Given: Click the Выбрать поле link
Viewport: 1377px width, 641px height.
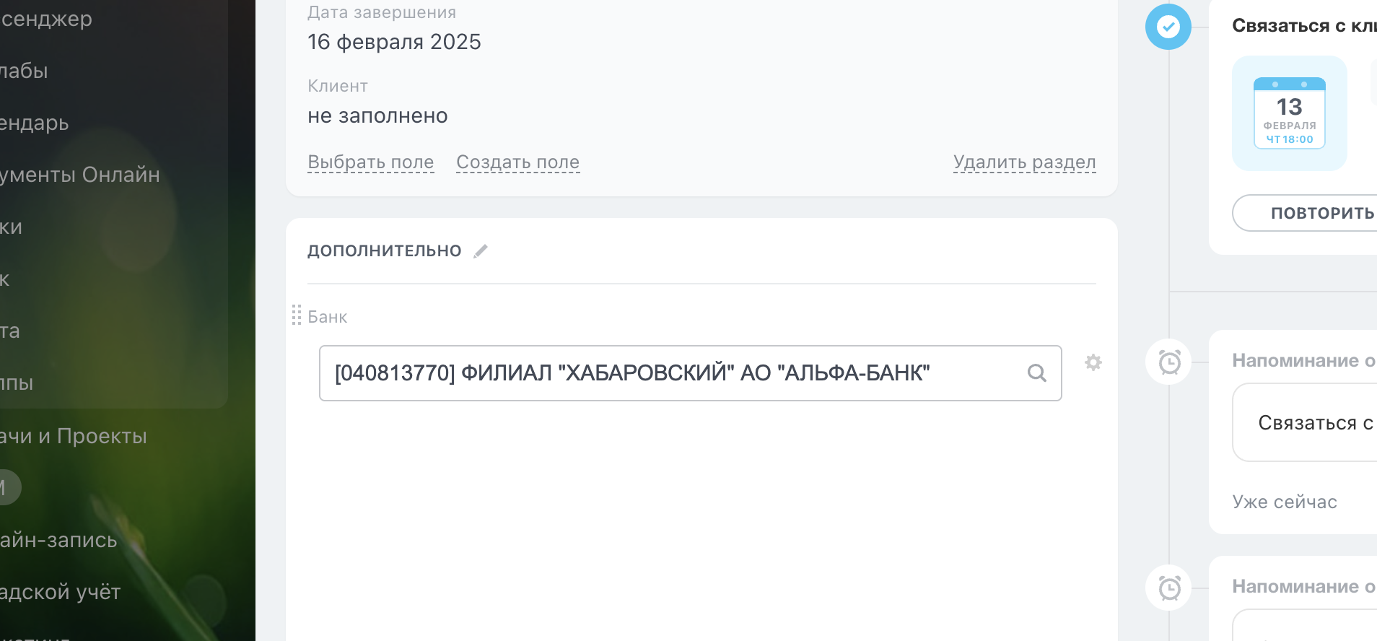Looking at the screenshot, I should tap(371, 162).
